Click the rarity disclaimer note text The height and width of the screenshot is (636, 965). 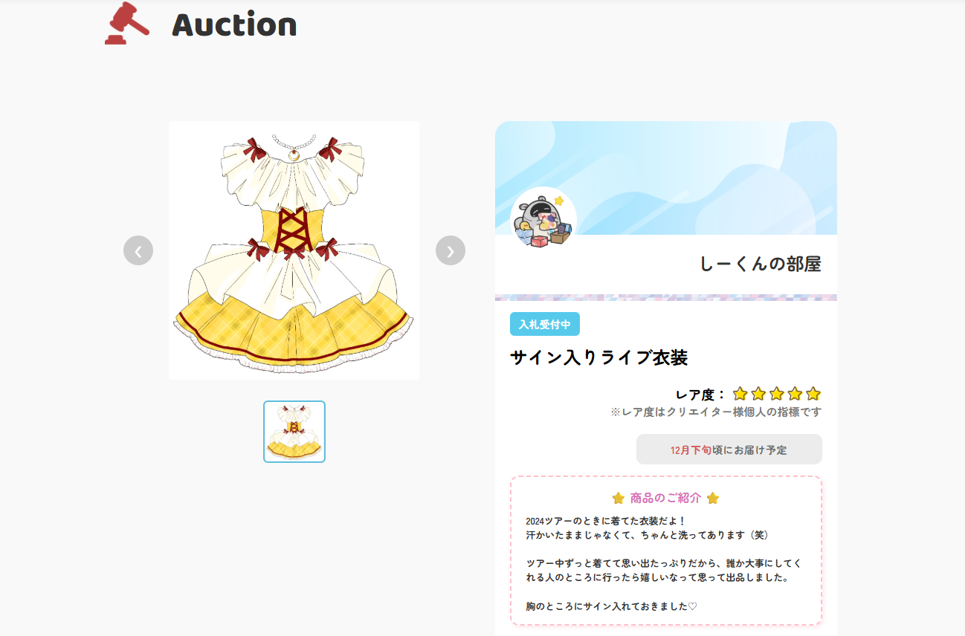pyautogui.click(x=716, y=412)
